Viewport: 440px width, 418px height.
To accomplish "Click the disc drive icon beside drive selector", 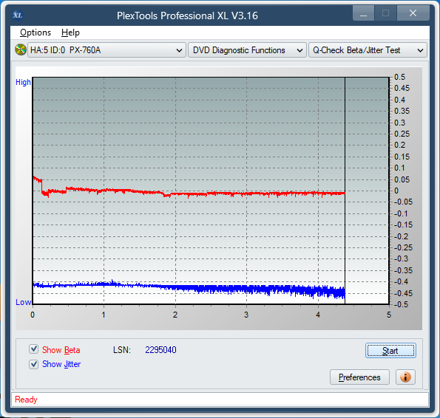I will (x=21, y=50).
